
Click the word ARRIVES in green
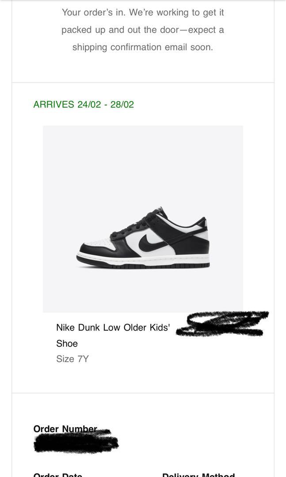pos(53,105)
